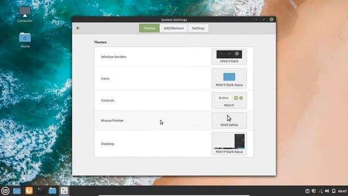Click the Controls row label

pos(108,100)
